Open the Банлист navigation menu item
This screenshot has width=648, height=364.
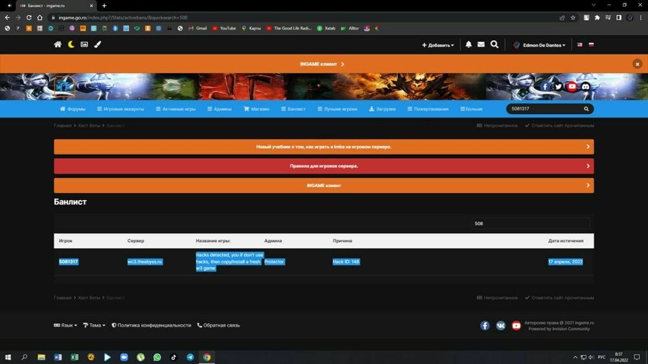pyautogui.click(x=294, y=109)
